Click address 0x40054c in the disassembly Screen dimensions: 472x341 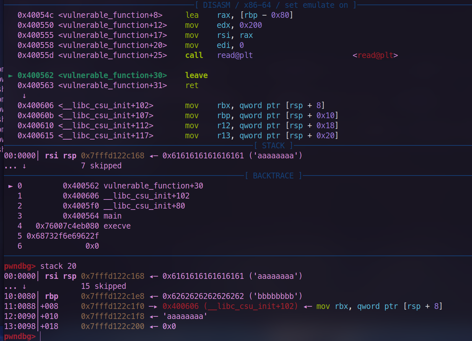[x=36, y=15]
